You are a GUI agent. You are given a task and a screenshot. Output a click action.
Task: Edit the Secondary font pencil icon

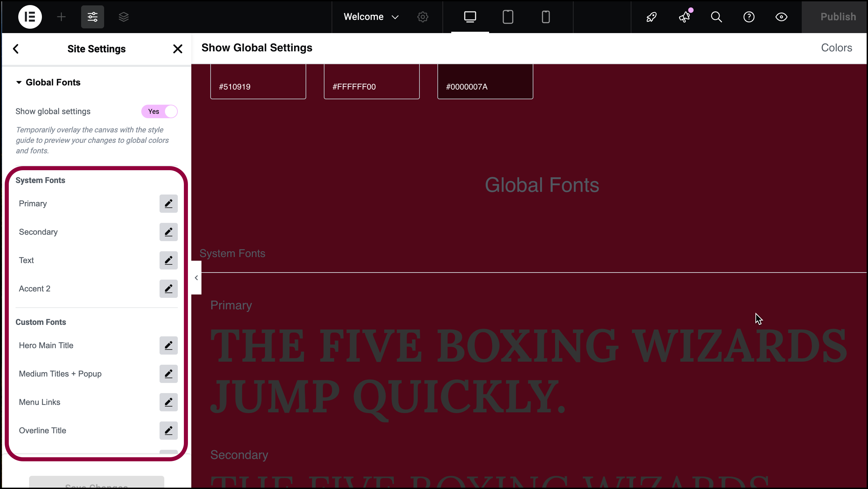(168, 232)
